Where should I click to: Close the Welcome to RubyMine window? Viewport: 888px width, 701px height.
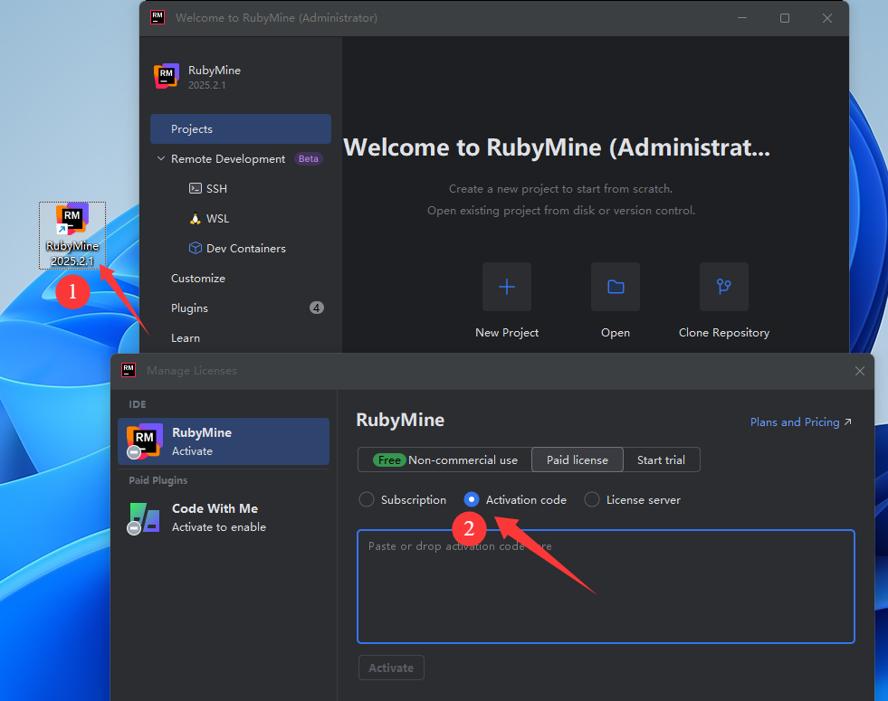[x=826, y=18]
